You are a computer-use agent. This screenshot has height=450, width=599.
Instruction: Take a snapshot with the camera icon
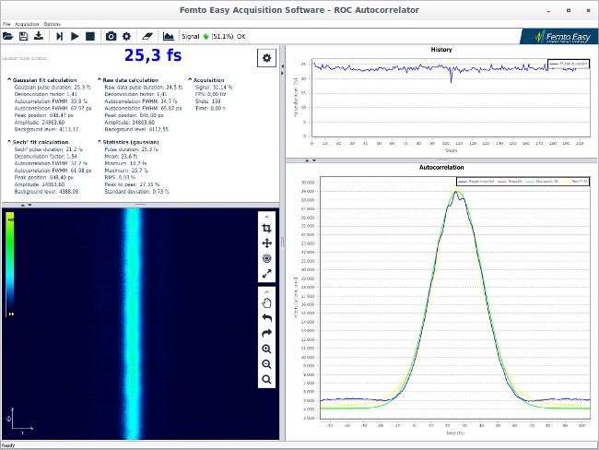tap(112, 36)
